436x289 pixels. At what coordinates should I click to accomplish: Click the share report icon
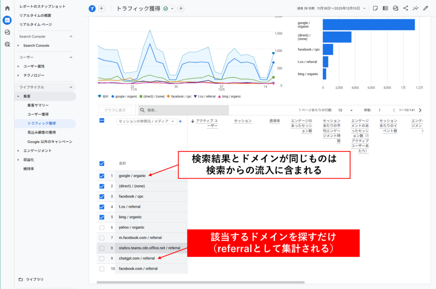[x=406, y=8]
